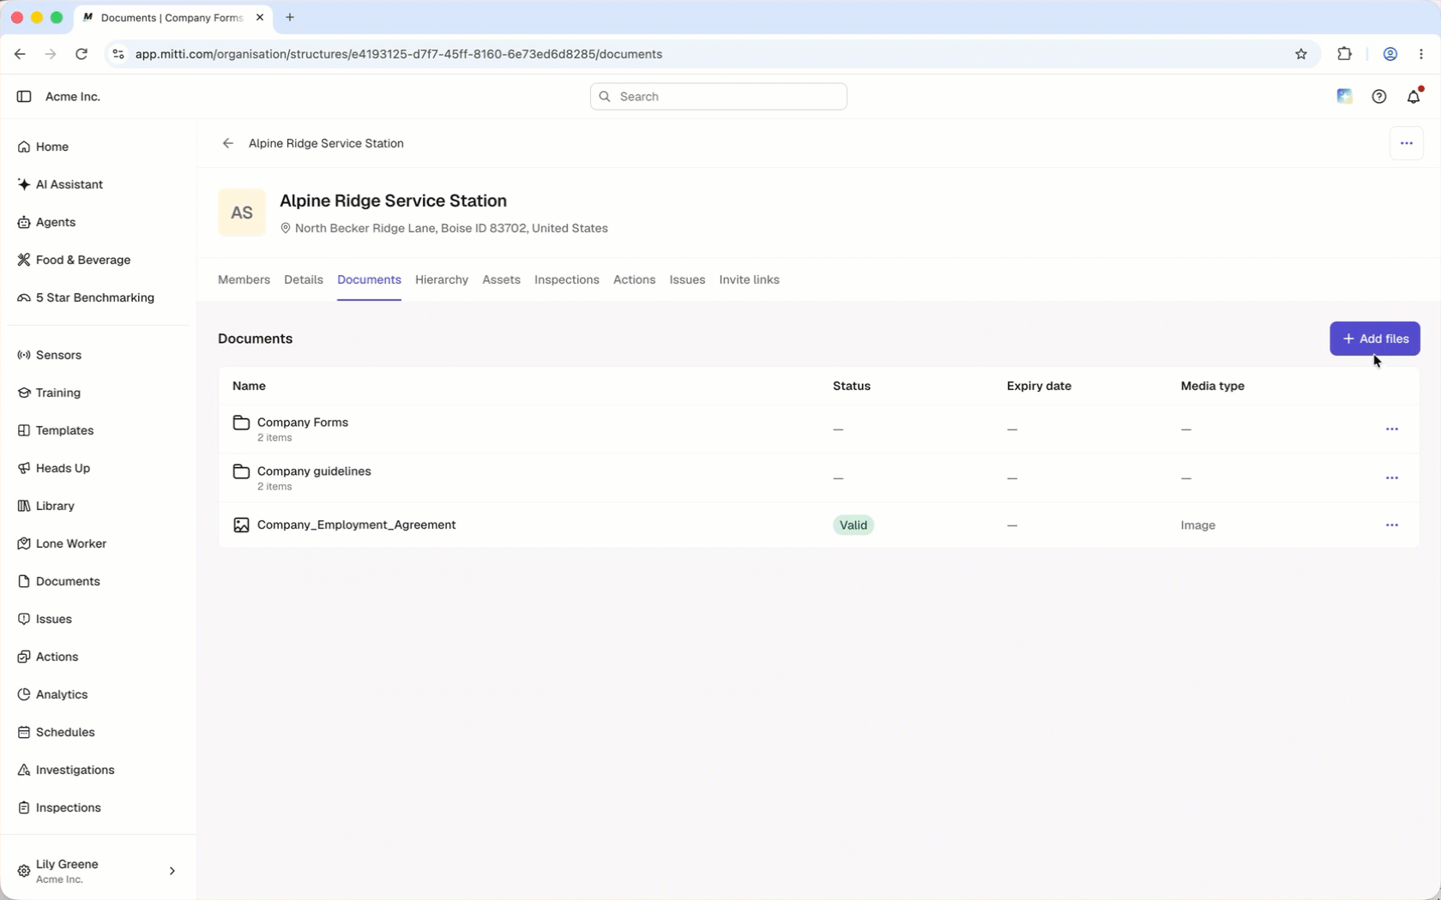Open a new browser tab
Screen dimensions: 1441x900
290,17
